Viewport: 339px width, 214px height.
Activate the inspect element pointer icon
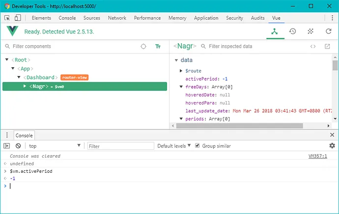[7, 18]
